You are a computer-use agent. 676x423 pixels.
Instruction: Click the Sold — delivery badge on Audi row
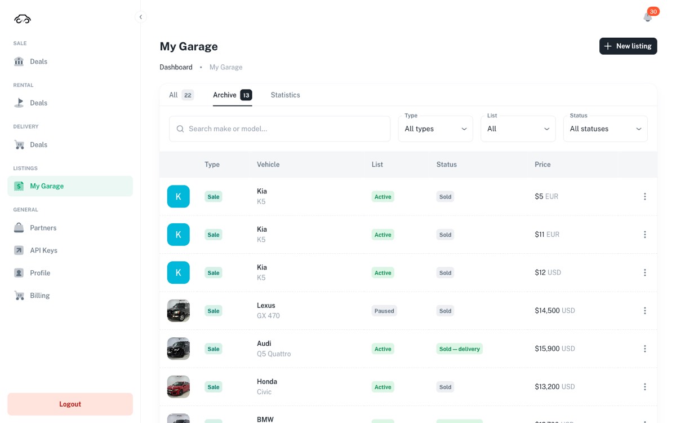pyautogui.click(x=460, y=349)
